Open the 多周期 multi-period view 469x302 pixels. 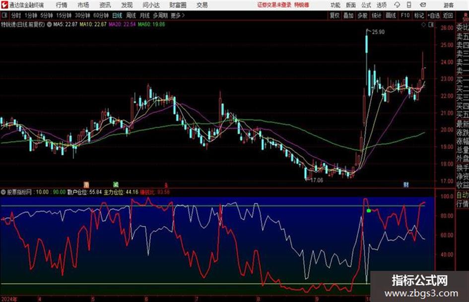[x=160, y=15]
